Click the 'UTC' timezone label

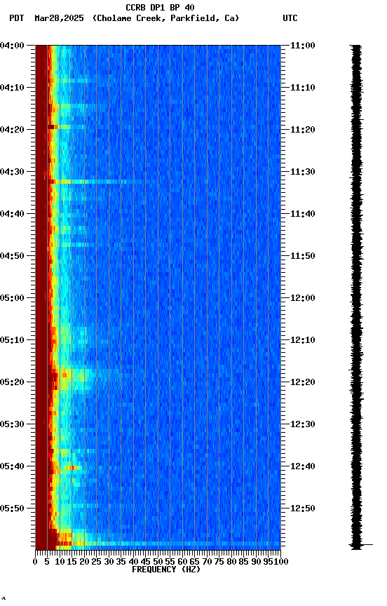point(290,18)
